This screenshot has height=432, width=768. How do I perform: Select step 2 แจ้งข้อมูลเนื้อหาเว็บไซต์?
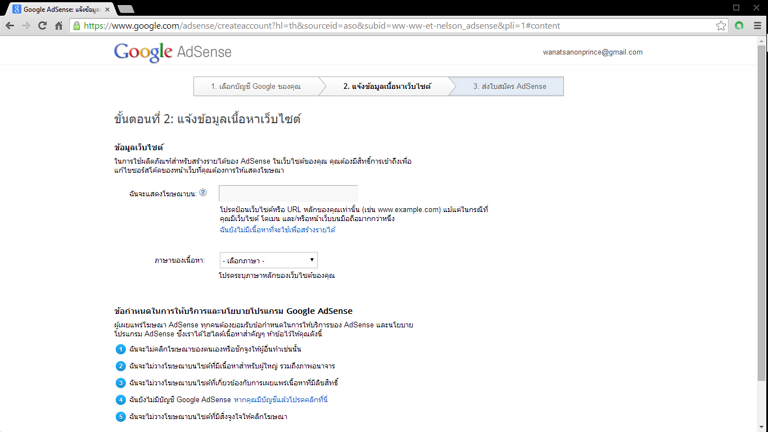coord(387,87)
